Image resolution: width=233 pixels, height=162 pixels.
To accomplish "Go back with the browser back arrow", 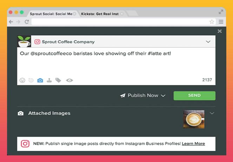I will [11, 22].
